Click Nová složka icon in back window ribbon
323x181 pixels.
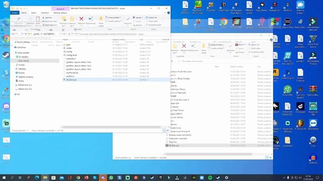tap(203, 46)
